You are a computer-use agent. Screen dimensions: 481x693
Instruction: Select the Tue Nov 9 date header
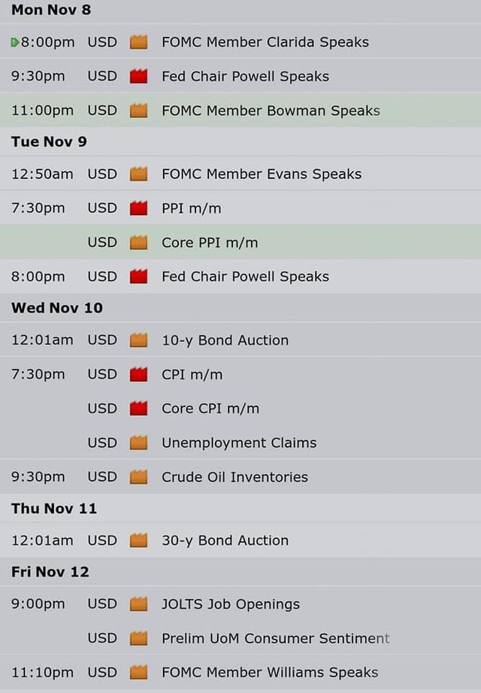coord(50,141)
